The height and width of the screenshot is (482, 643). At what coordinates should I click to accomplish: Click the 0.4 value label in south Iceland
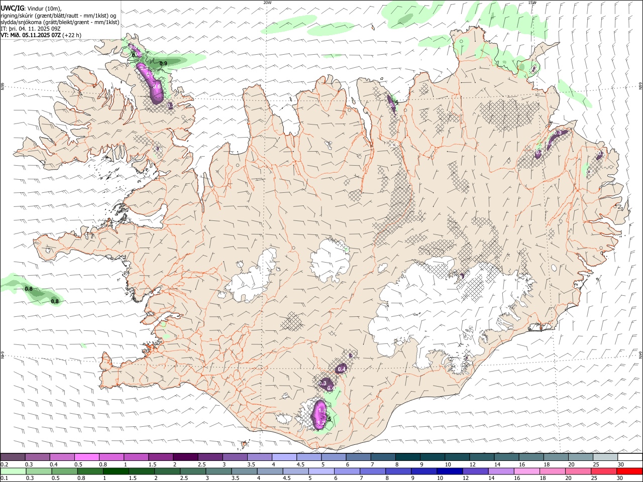[342, 369]
